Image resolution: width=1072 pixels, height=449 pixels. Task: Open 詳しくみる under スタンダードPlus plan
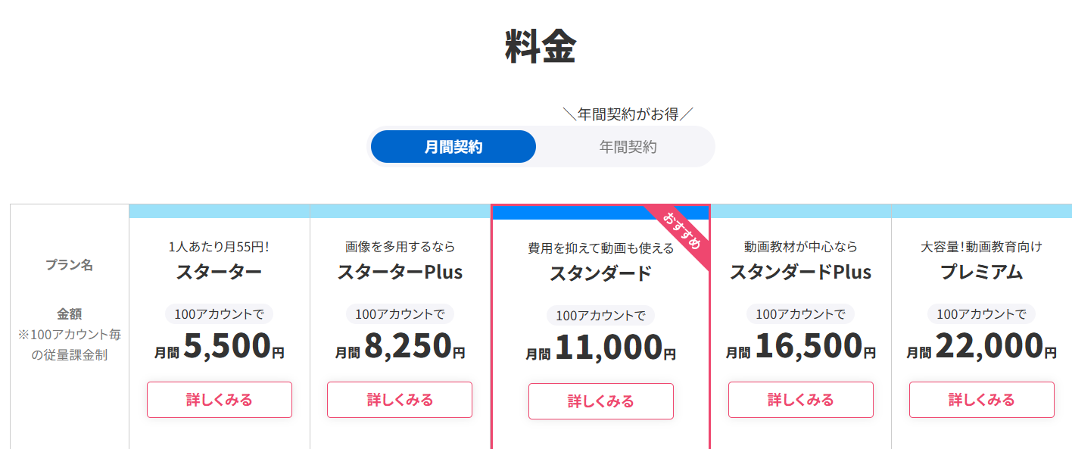[801, 400]
